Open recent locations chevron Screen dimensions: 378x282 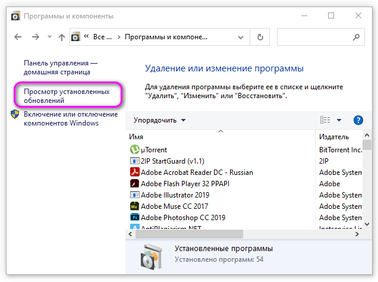tap(49, 37)
